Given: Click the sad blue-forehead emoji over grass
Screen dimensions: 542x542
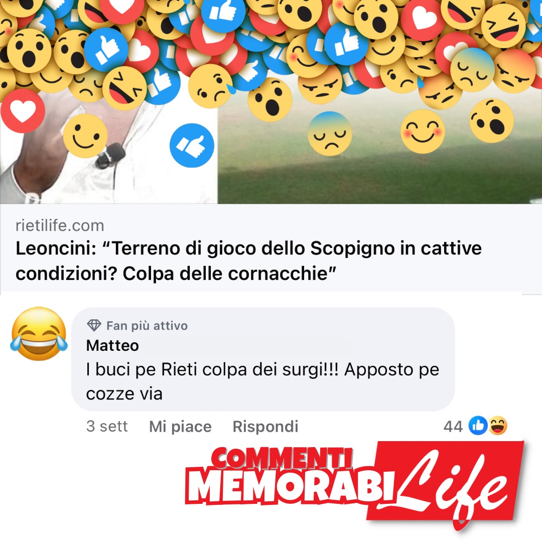Looking at the screenshot, I should pos(330,134).
